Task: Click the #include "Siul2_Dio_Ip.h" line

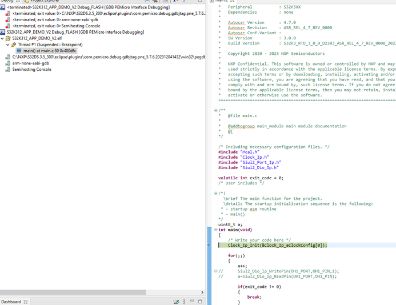Action: point(249,167)
